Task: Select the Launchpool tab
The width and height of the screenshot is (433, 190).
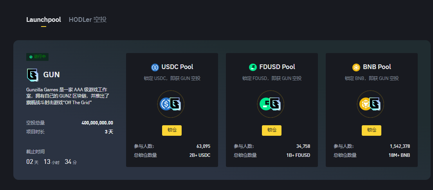Action: coord(43,20)
